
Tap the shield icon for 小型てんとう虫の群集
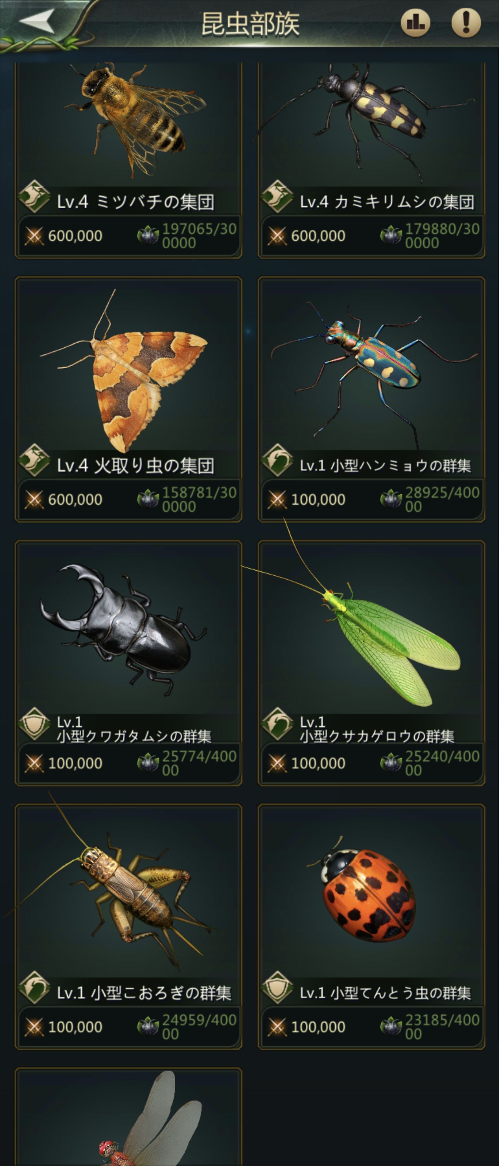pos(277,987)
